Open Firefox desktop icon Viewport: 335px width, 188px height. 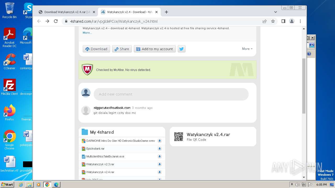(9, 113)
